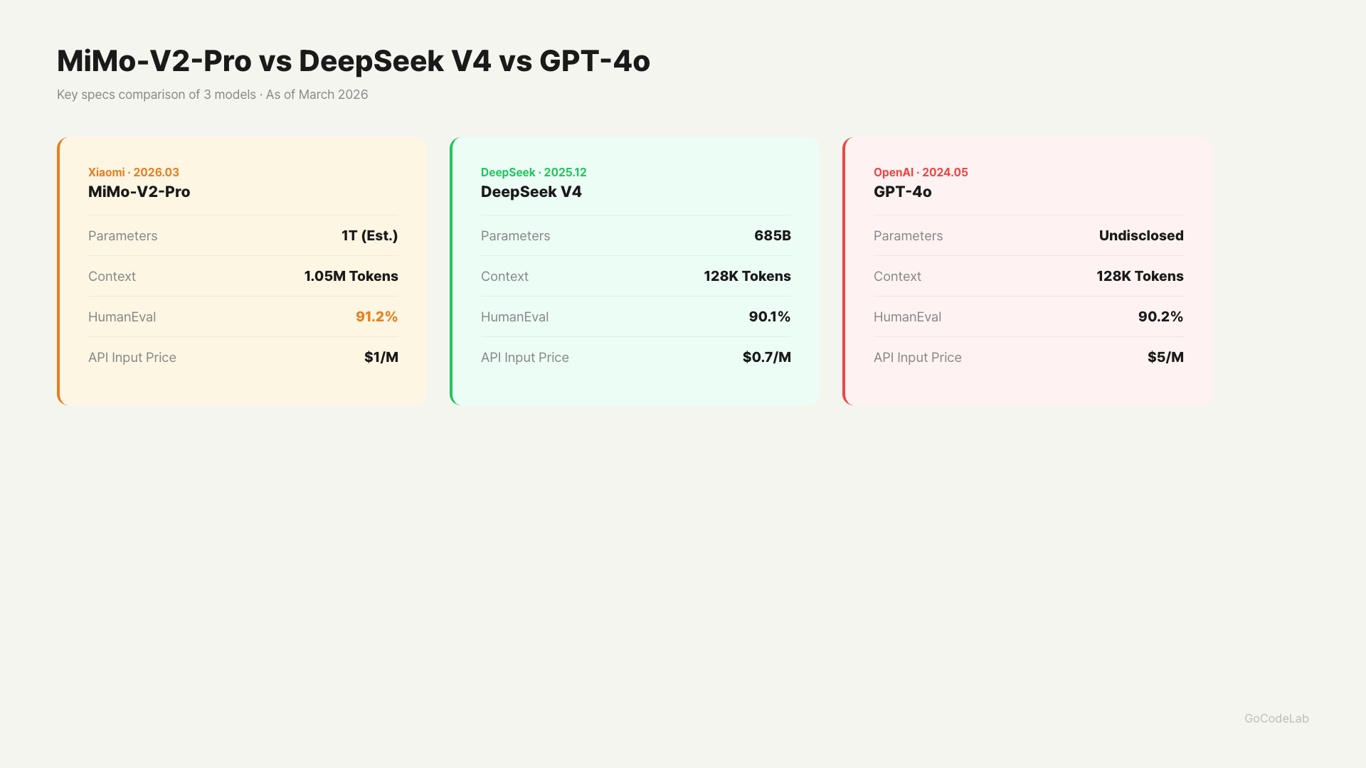
Task: Click DeepSeek V4's 90.1% HumanEval score
Action: pos(769,316)
